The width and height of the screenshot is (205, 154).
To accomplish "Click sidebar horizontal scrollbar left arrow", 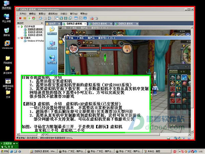I will tap(18, 134).
